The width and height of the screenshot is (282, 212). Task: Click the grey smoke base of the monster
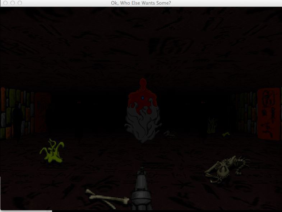click(x=143, y=126)
